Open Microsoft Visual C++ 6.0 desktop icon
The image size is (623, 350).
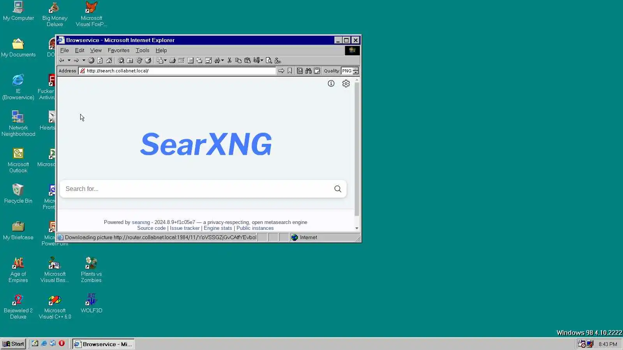click(55, 306)
